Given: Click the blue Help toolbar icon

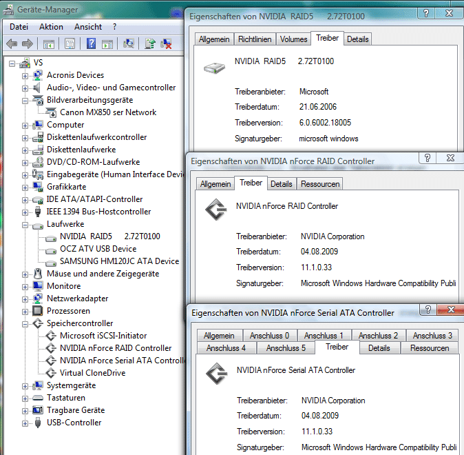Looking at the screenshot, I should coord(91,44).
